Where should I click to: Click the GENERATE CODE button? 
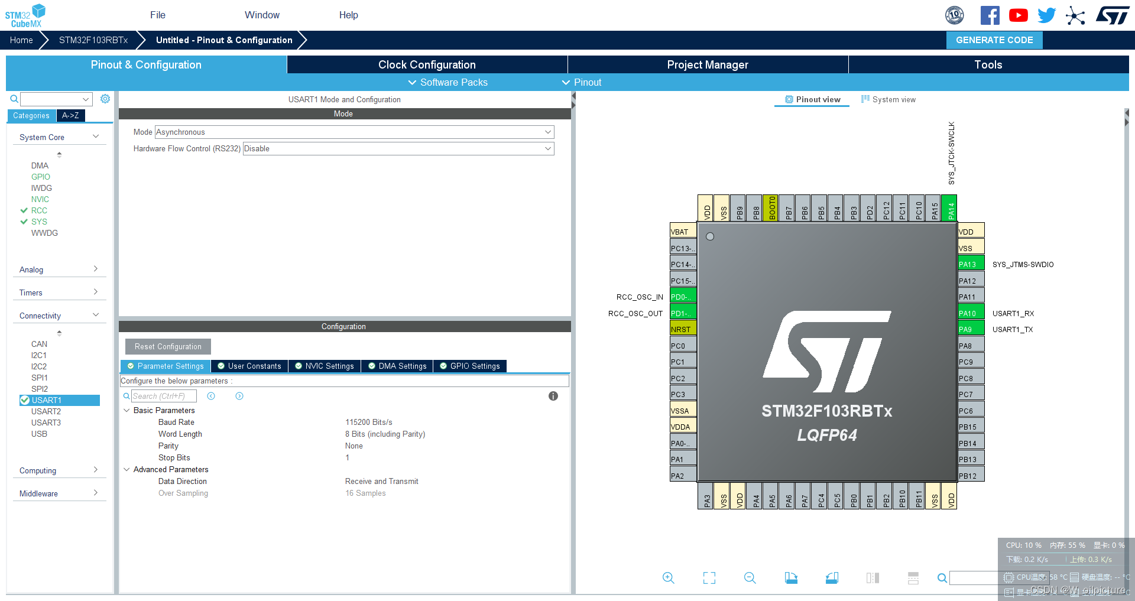994,40
